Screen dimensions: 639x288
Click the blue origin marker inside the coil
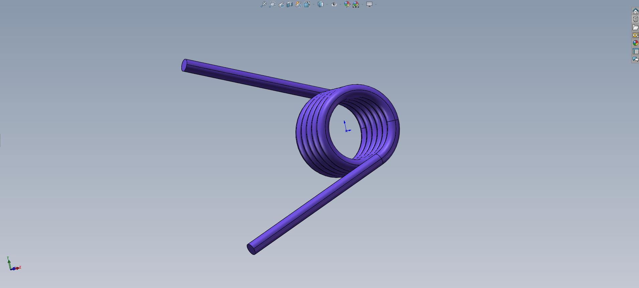click(347, 130)
